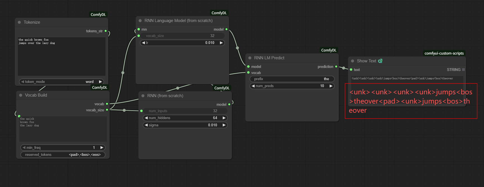Decrease token_mode with left arrow
484x187 pixels.
(x=23, y=82)
